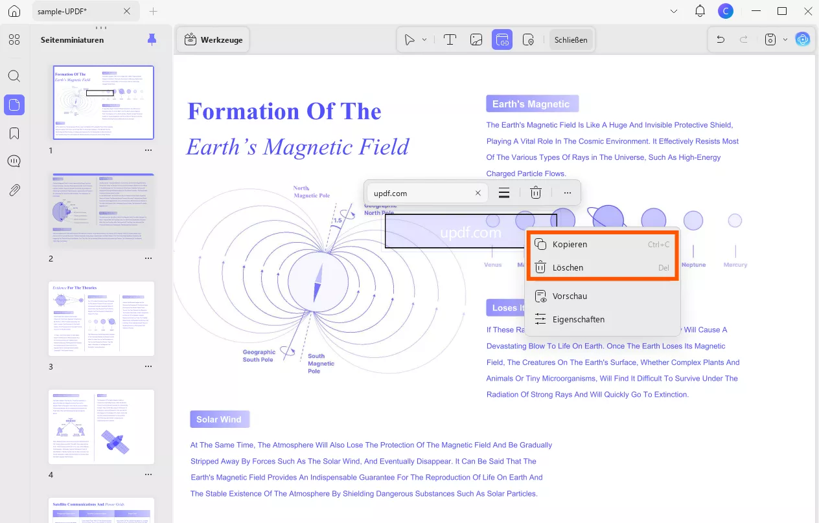Click the Seitenminiaturen panel title
Viewport: 819px width, 523px height.
click(x=72, y=39)
